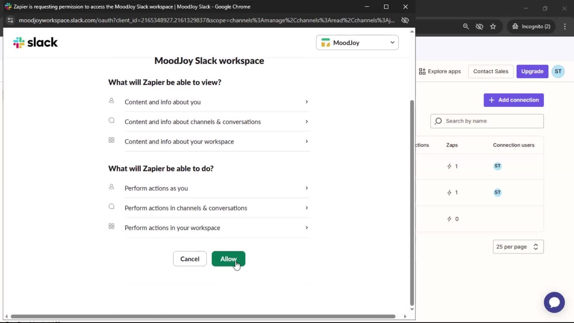Click the tracking protection eye icon in popup address bar

(405, 20)
